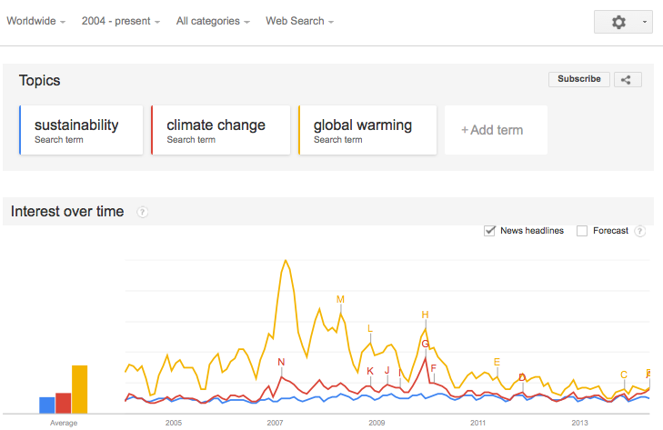Click the yellow global warming average bar

[79, 389]
